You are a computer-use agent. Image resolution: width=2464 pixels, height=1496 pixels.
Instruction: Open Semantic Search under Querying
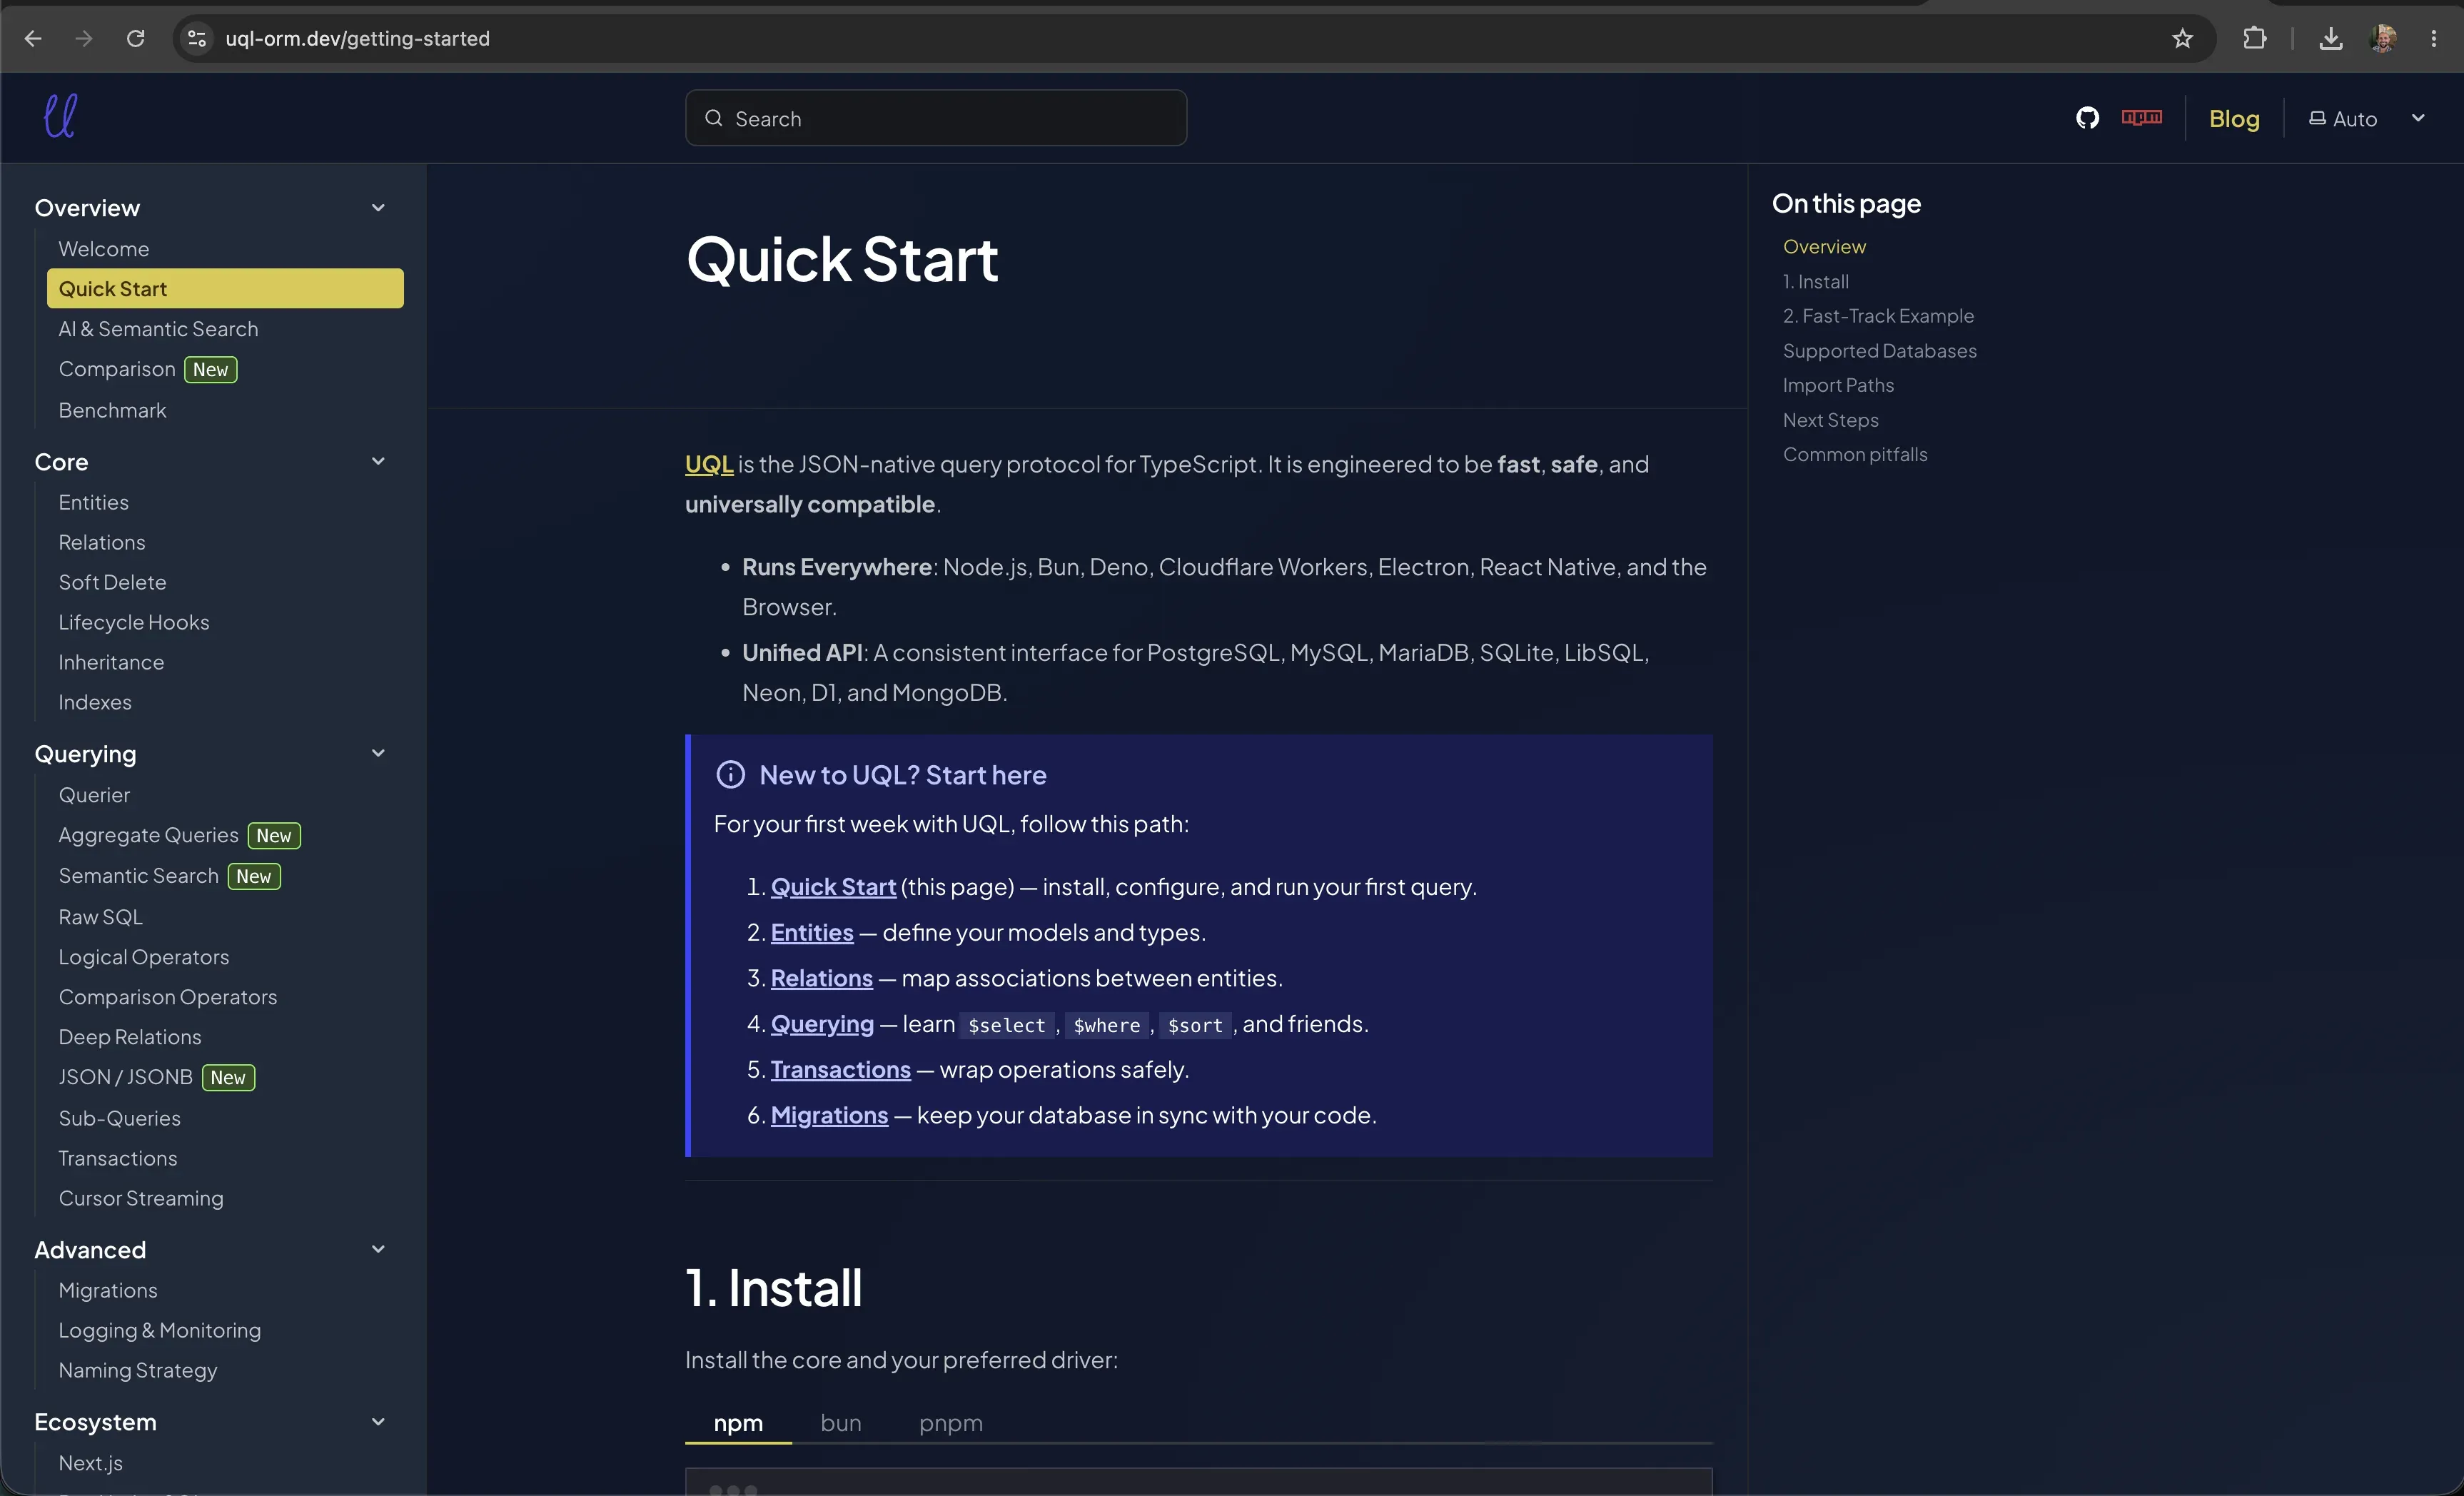(138, 876)
